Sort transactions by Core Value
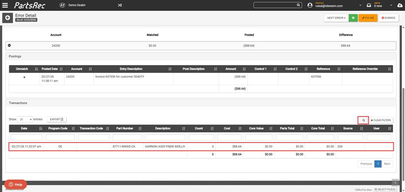This screenshot has width=405, height=192. 258,128
